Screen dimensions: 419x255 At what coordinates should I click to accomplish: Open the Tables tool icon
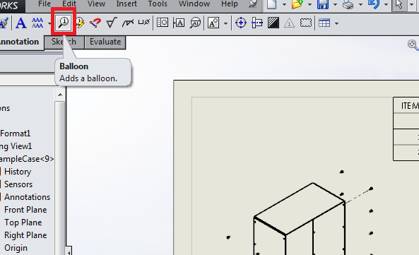[324, 23]
